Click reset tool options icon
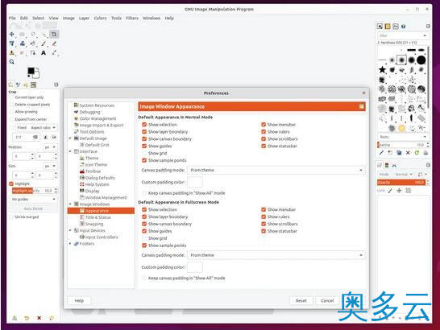This screenshot has width=440, height=330. pyautogui.click(x=52, y=318)
